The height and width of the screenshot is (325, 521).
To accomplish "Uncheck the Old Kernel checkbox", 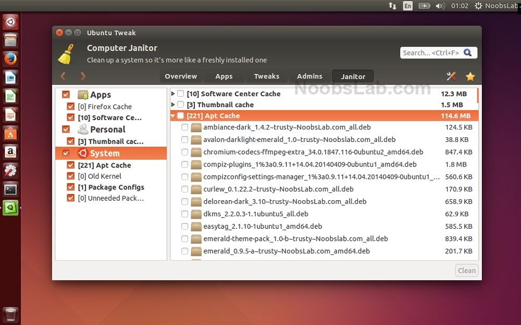I will [70, 176].
